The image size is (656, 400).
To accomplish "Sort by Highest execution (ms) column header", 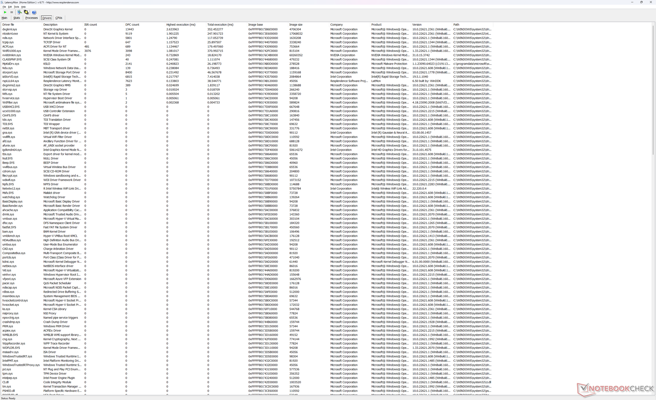I will click(x=181, y=25).
